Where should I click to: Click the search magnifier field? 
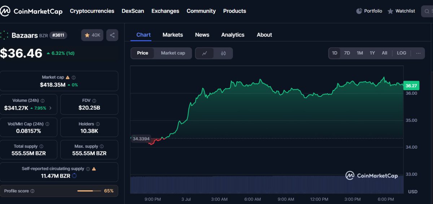[x=427, y=11]
